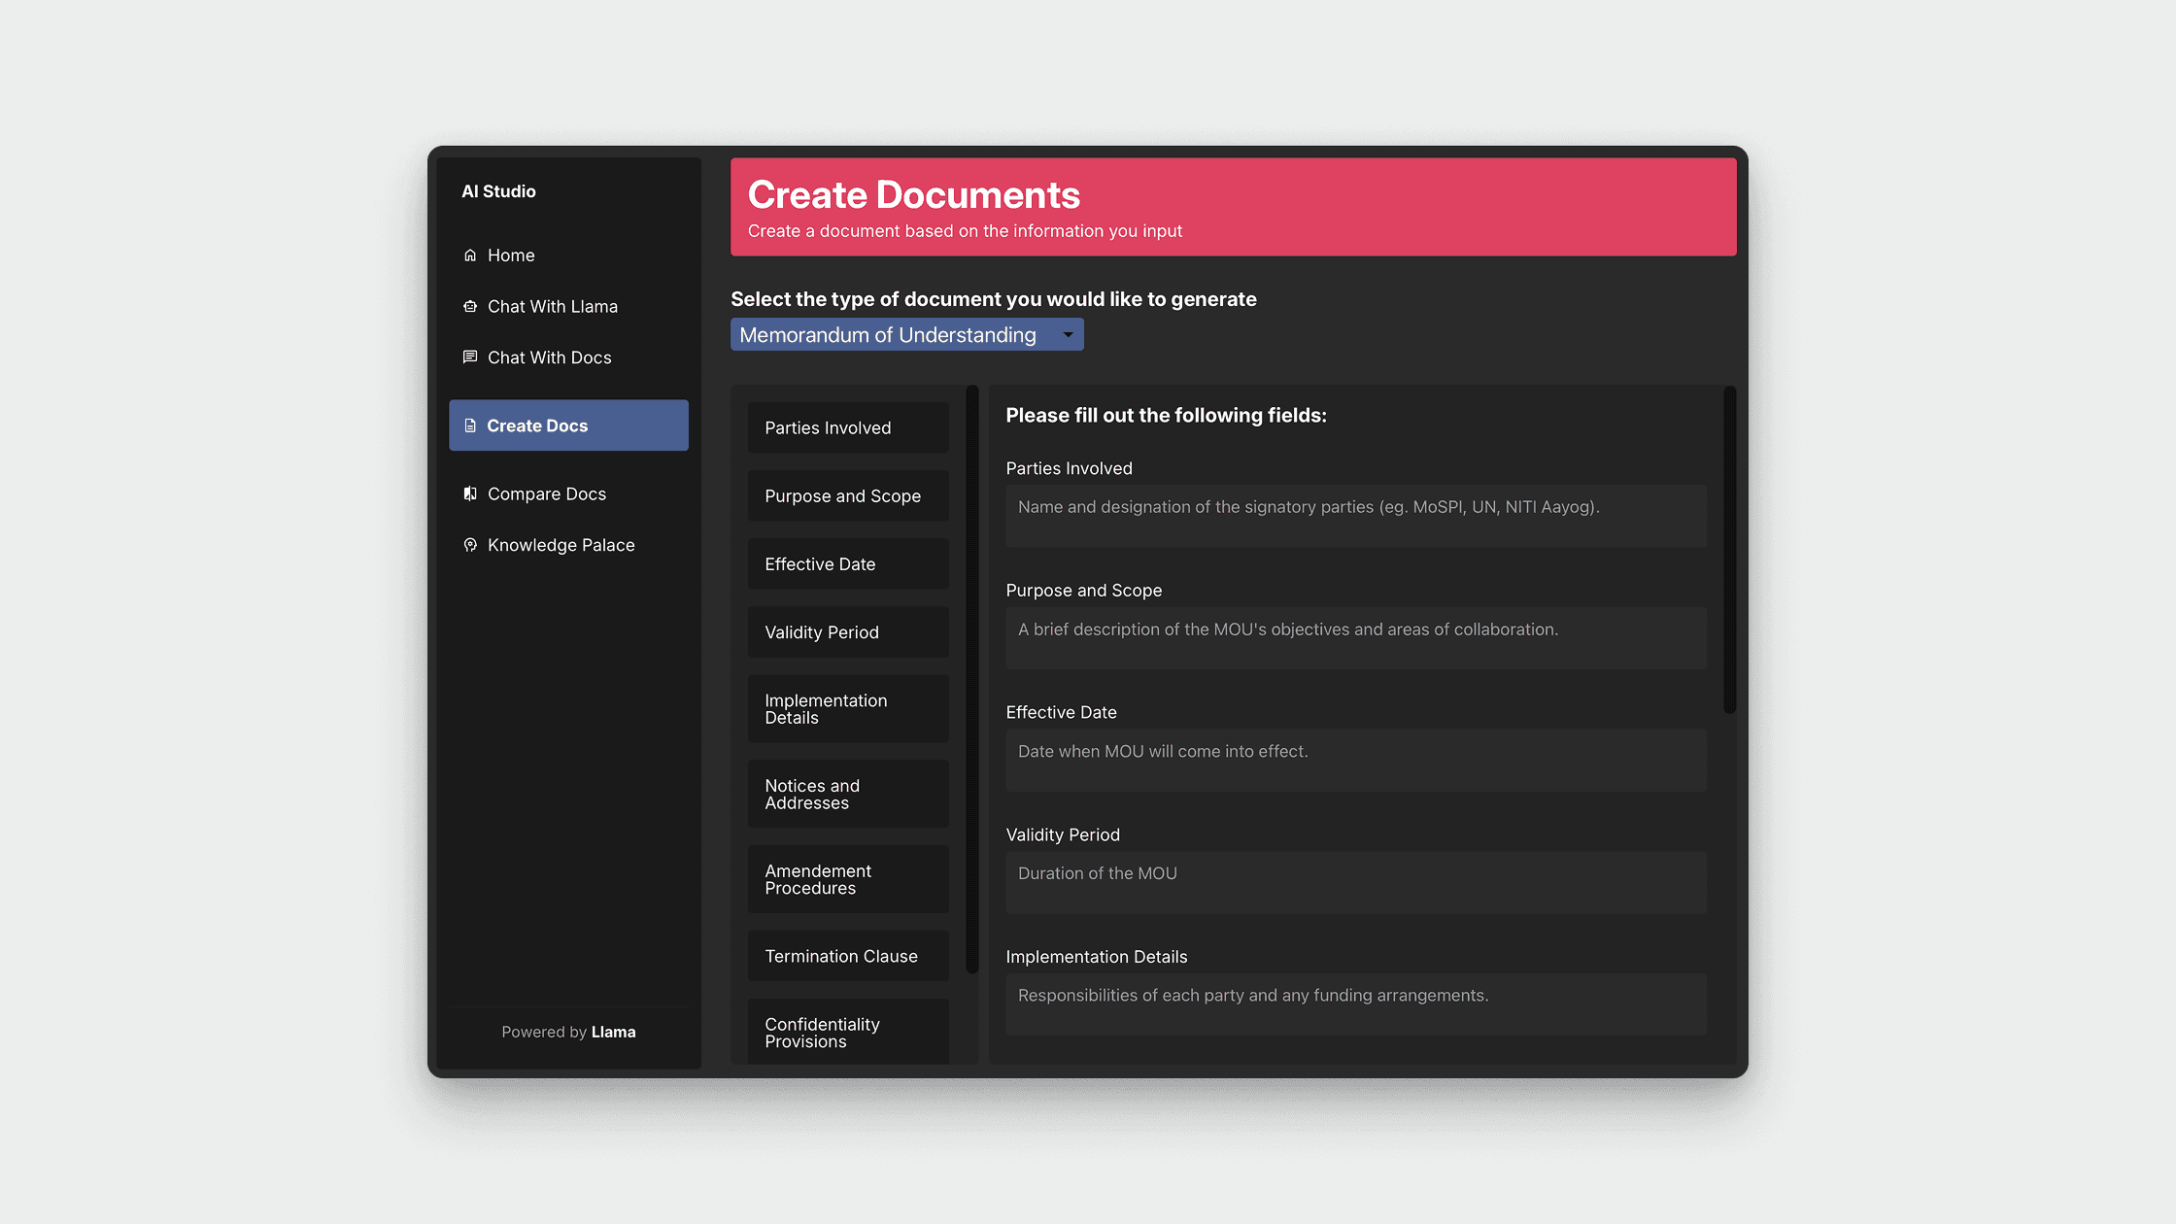Screen dimensions: 2176x1224
Task: Click the Create Docs file icon
Action: 470,426
